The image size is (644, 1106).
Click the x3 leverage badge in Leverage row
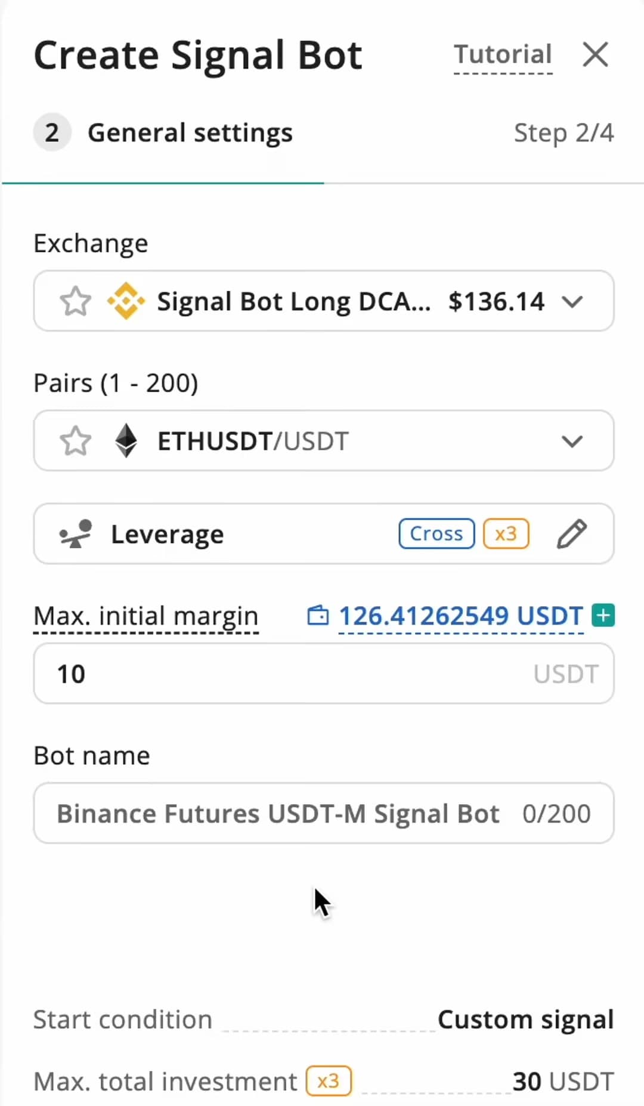[506, 533]
